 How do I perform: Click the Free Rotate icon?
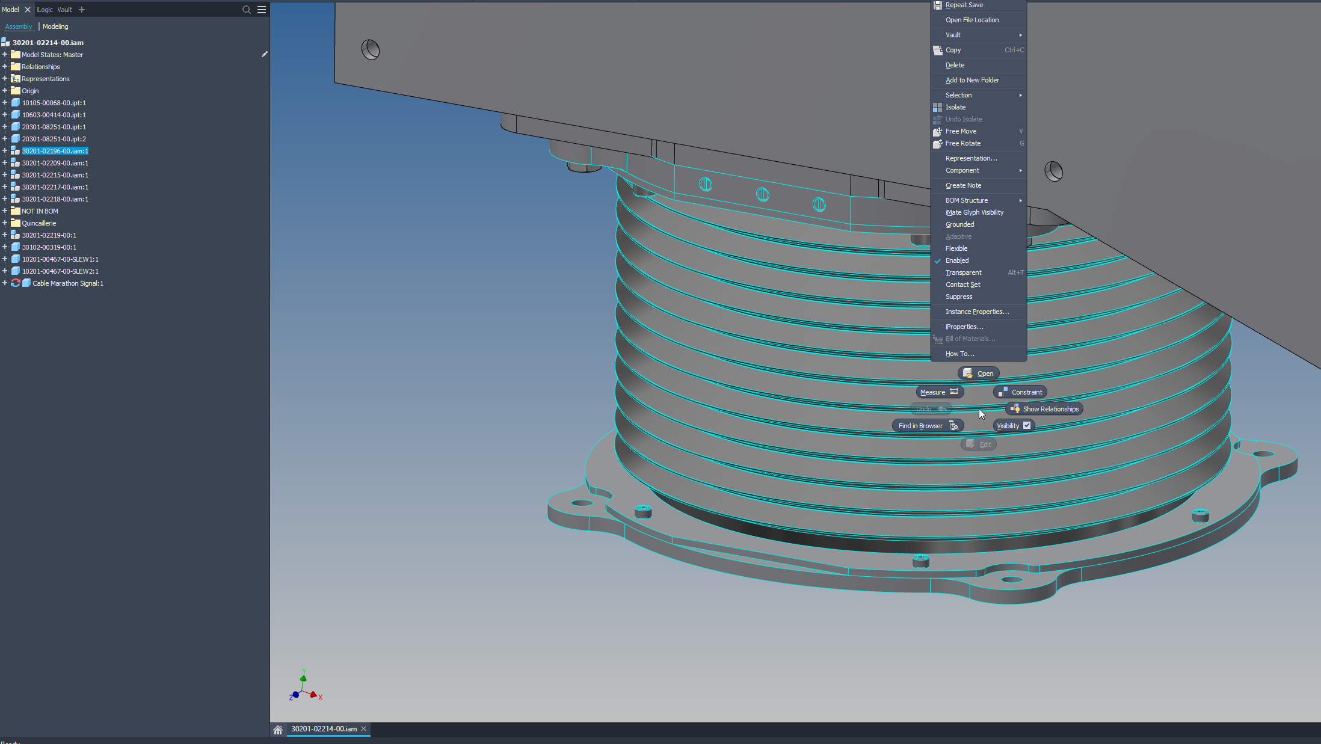point(937,143)
